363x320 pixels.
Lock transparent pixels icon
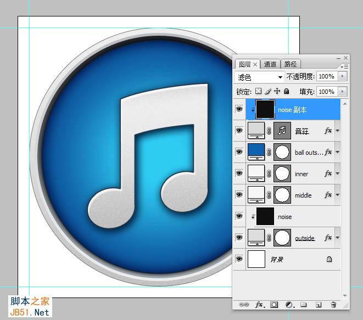tap(258, 91)
